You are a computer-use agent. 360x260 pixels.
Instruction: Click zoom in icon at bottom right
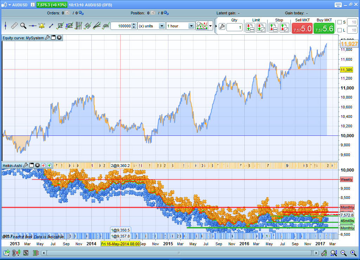(353, 253)
